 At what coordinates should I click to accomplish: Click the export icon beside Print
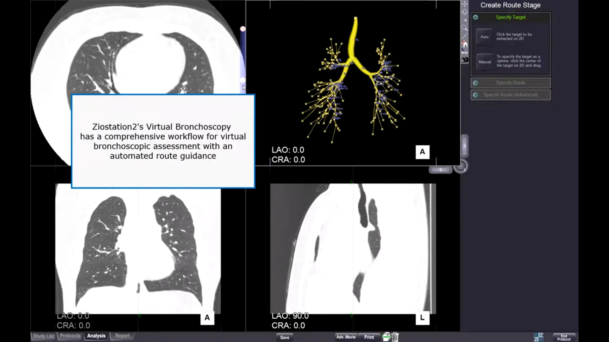[386, 337]
